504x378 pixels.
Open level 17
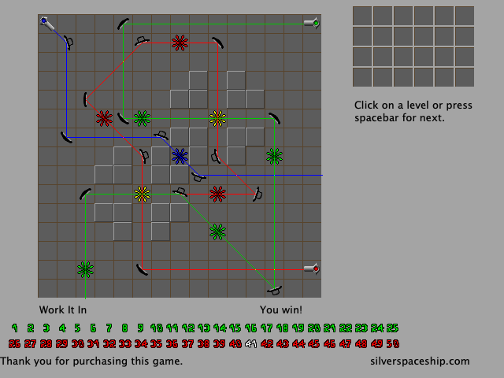point(267,328)
